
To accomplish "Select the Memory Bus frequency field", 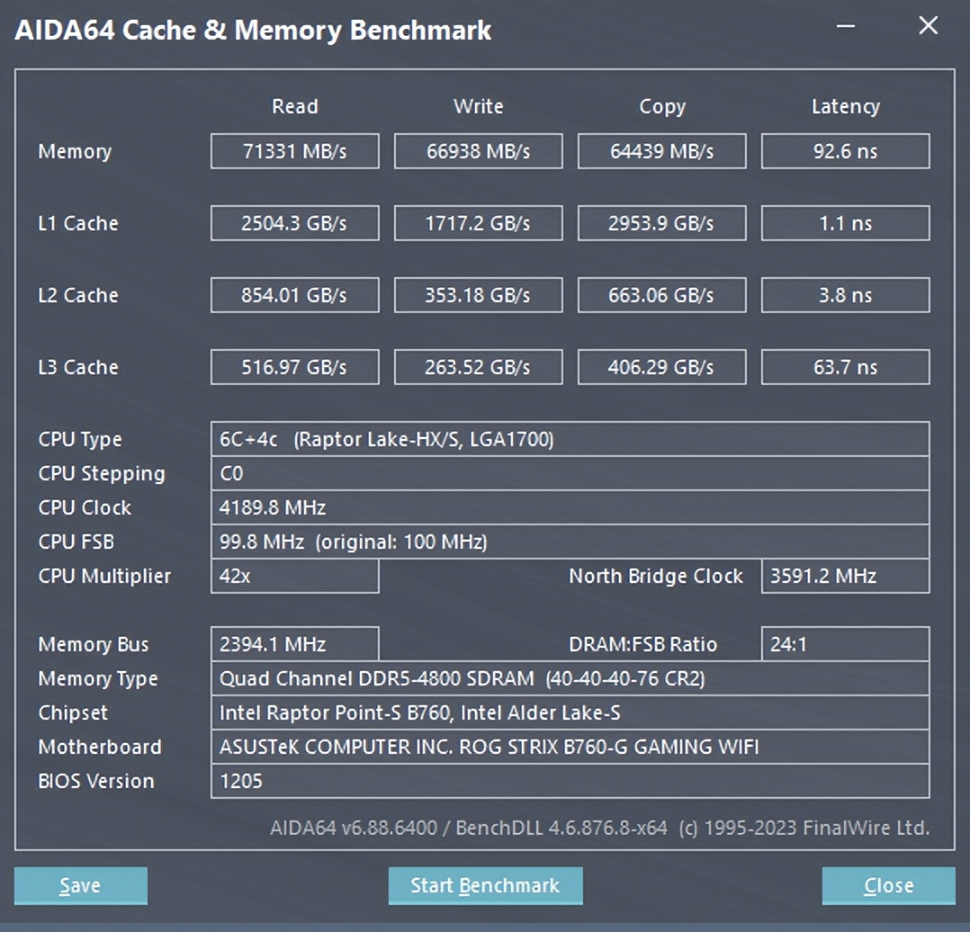I will (x=294, y=644).
